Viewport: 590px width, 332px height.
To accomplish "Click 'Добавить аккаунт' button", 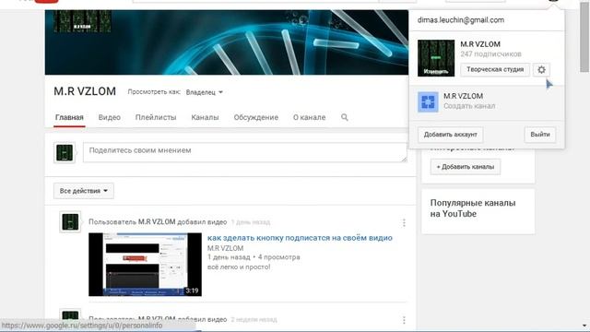I will [451, 135].
